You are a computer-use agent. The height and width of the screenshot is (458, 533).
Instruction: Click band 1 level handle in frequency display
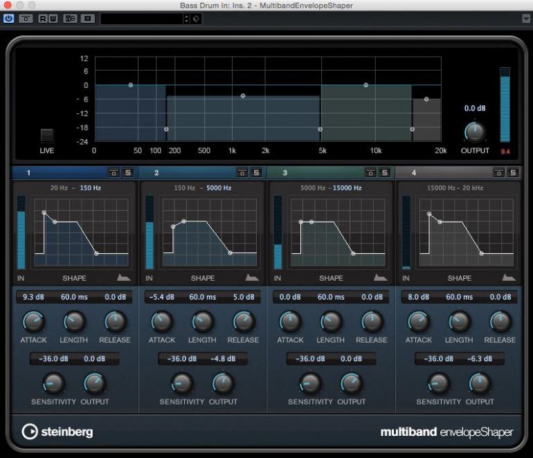pos(131,85)
